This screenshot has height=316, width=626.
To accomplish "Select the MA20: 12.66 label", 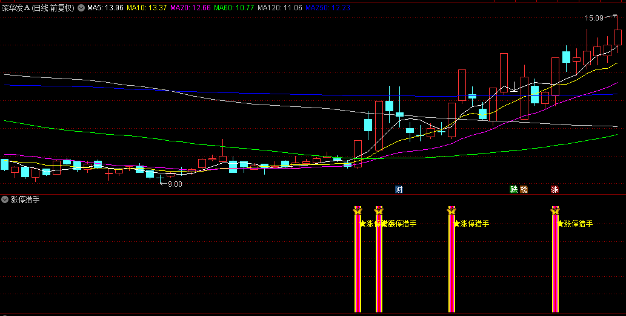I will (x=190, y=8).
